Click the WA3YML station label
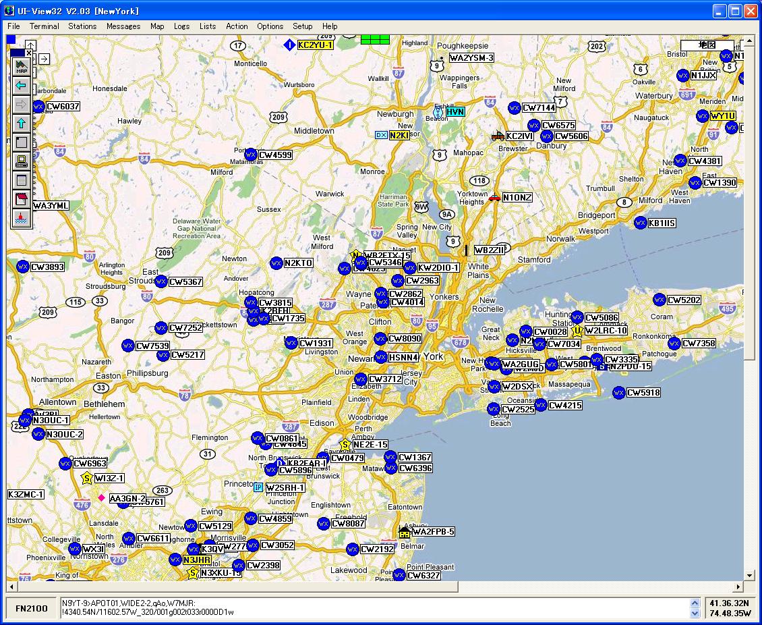The height and width of the screenshot is (625, 762). point(51,206)
